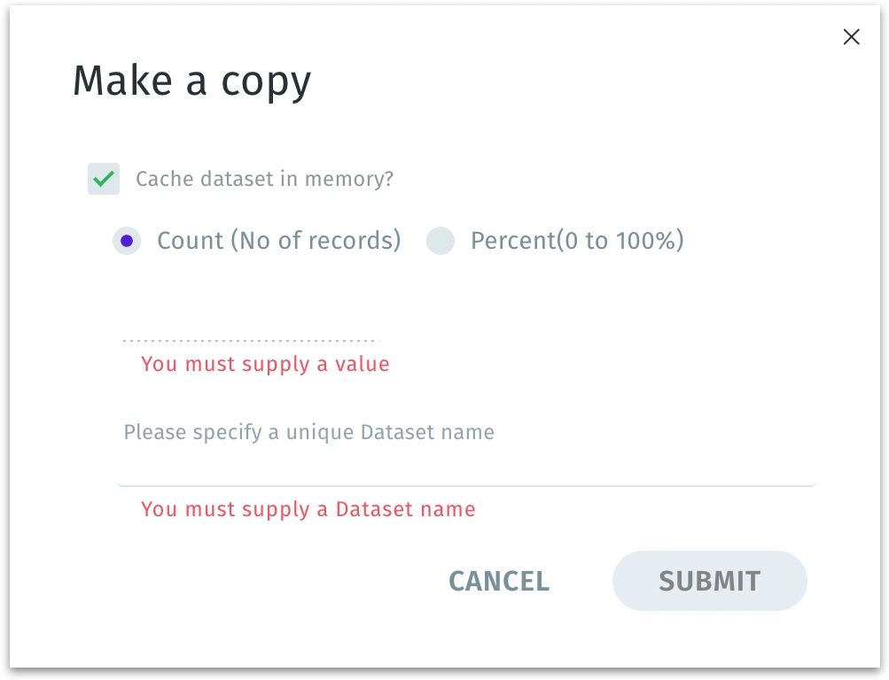
Task: Click the "Cache dataset in memory?" label
Action: 264,179
